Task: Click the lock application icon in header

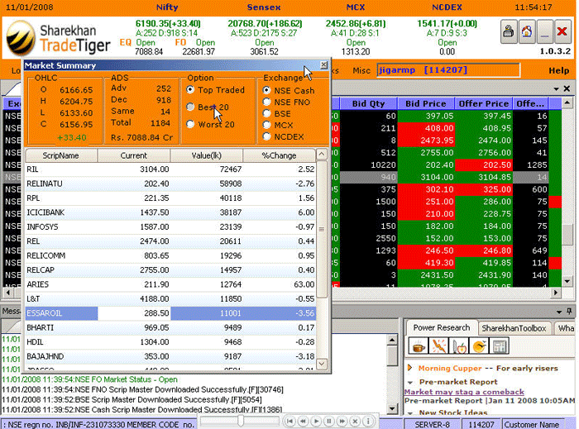Action: (x=509, y=32)
